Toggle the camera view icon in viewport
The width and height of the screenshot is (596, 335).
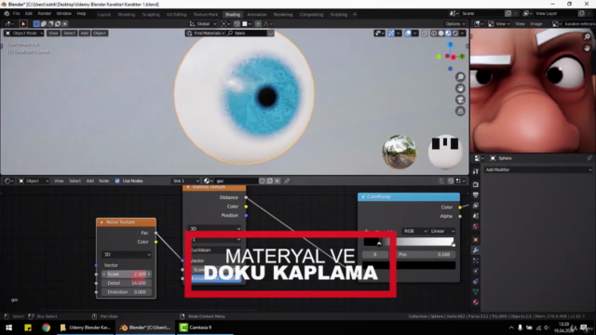(x=460, y=100)
